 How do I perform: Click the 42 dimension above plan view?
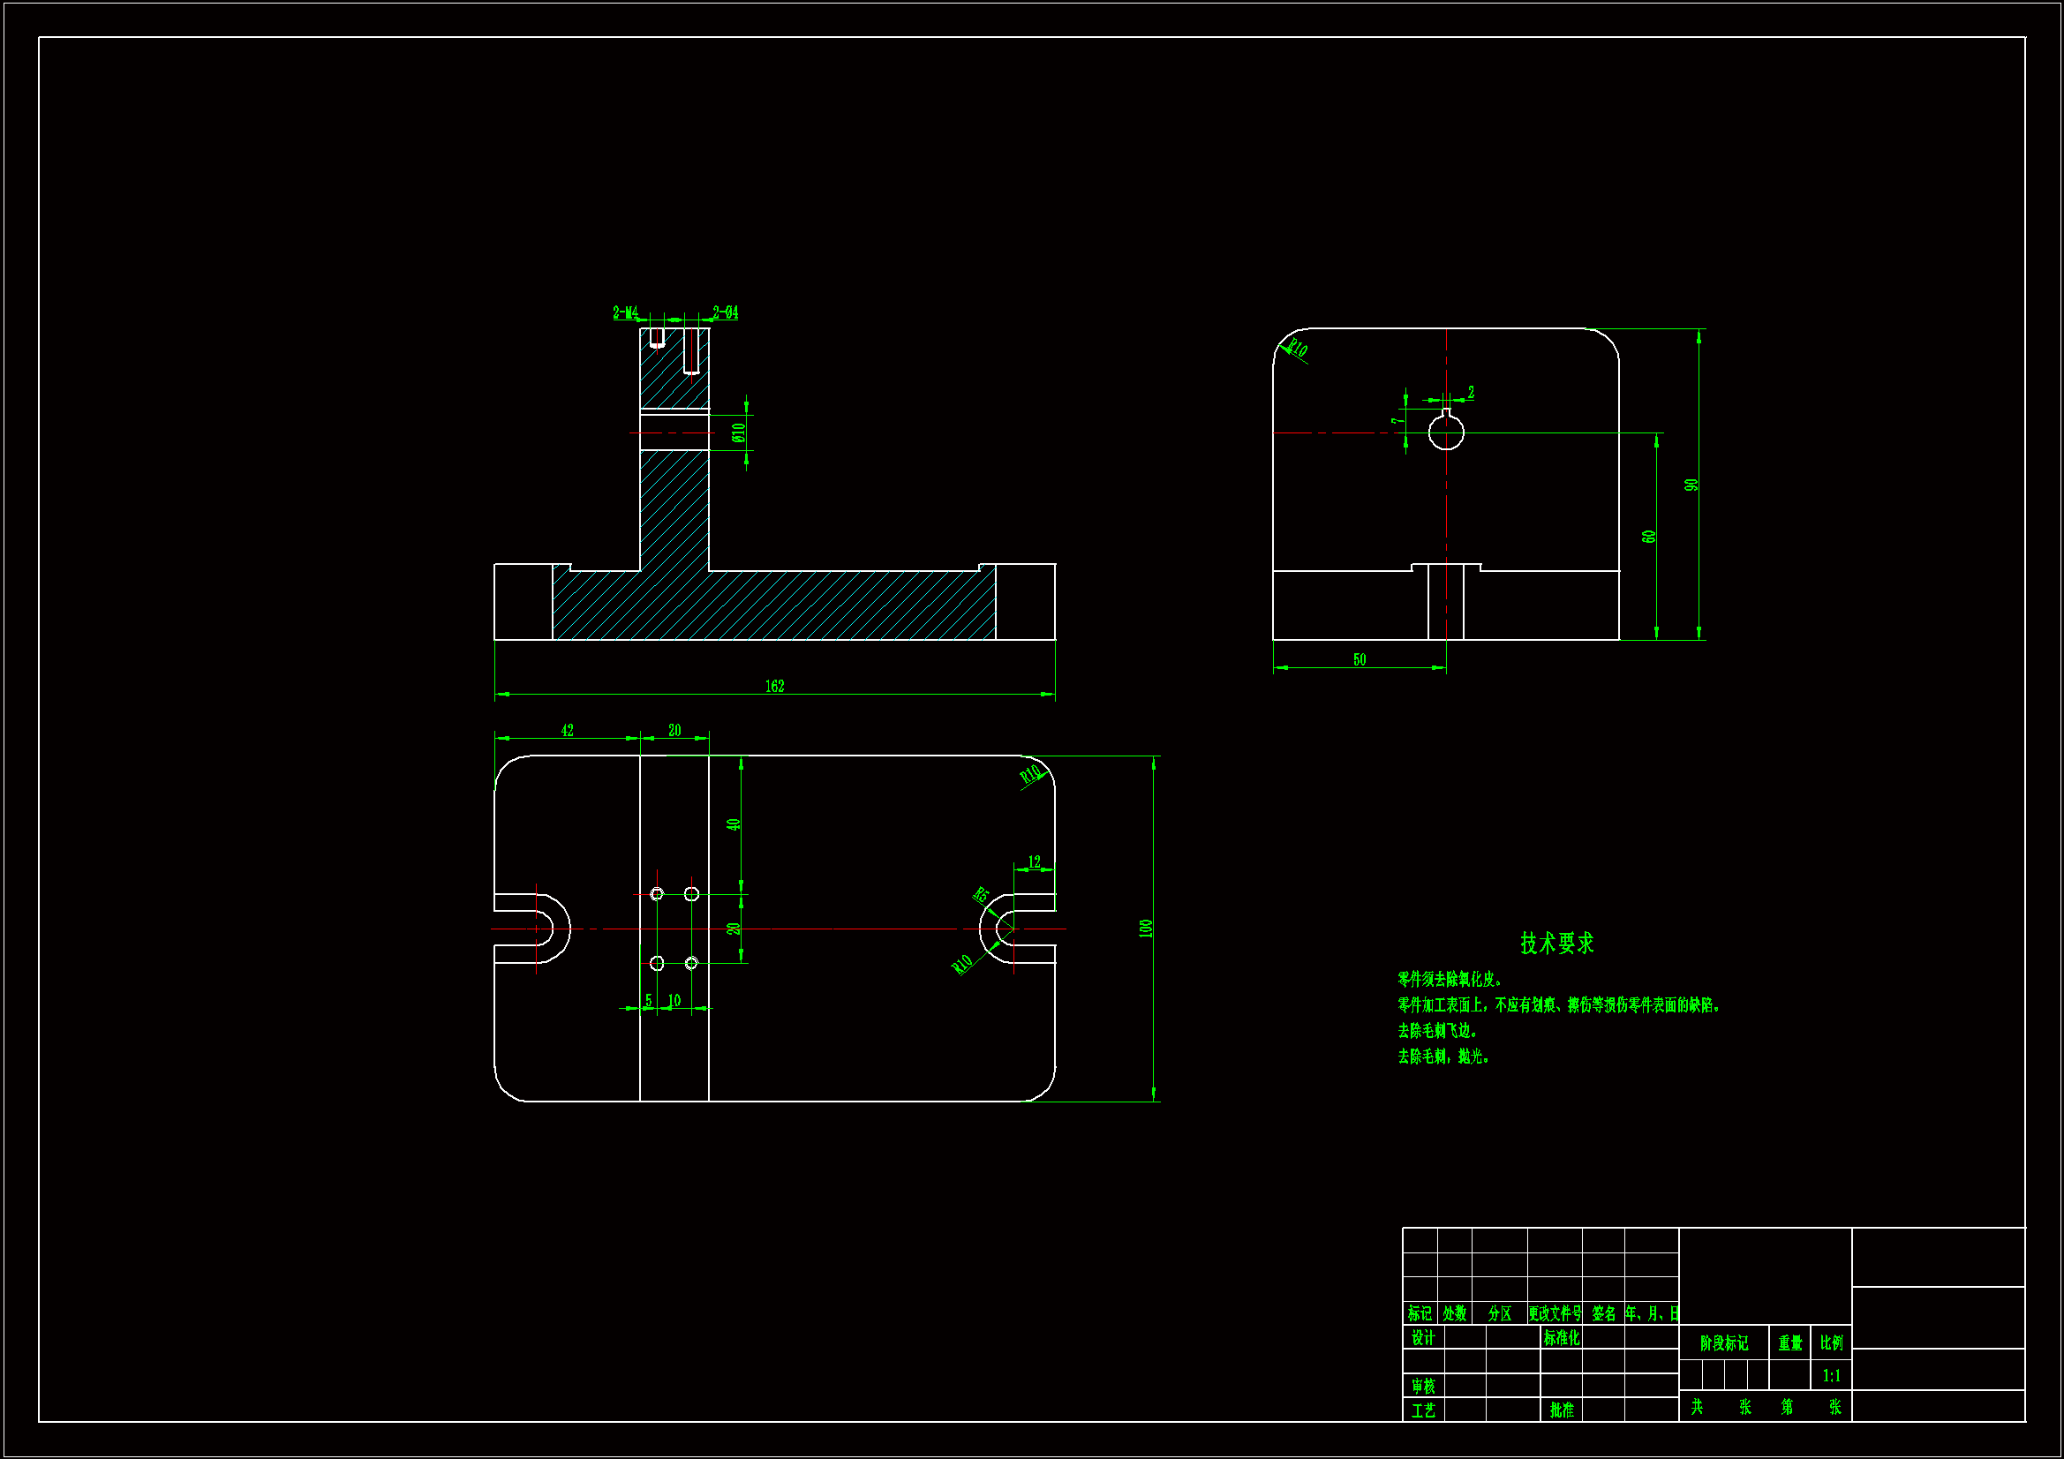(567, 730)
